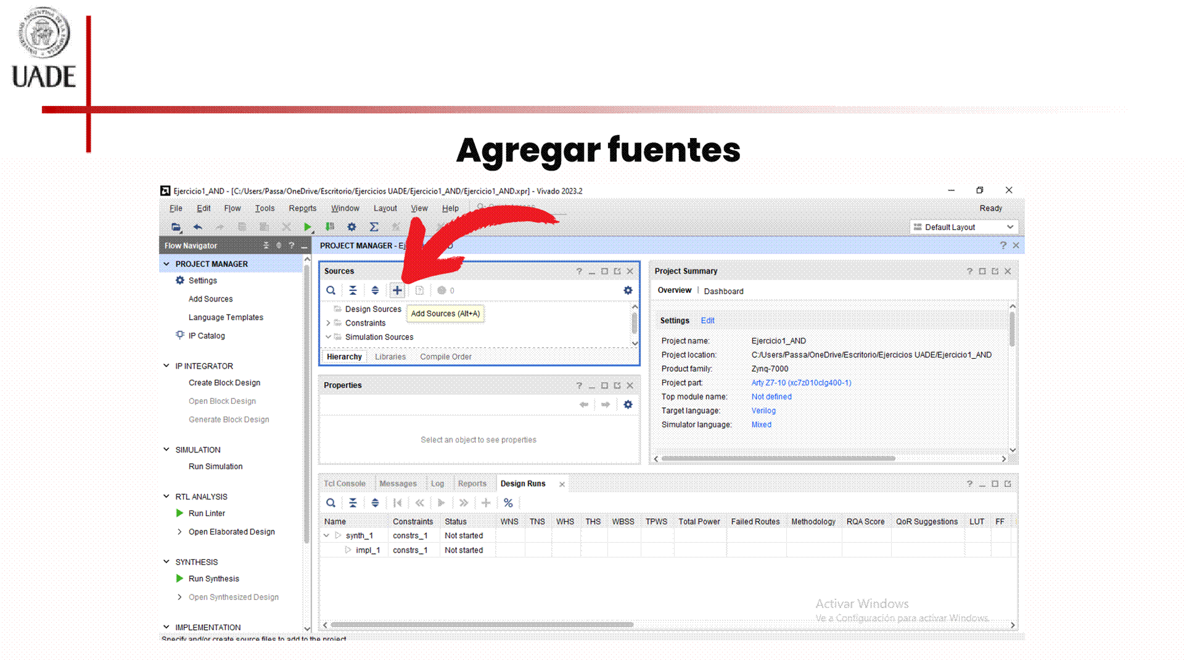Click percent icon in Design Runs
Image resolution: width=1184 pixels, height=666 pixels.
point(508,503)
